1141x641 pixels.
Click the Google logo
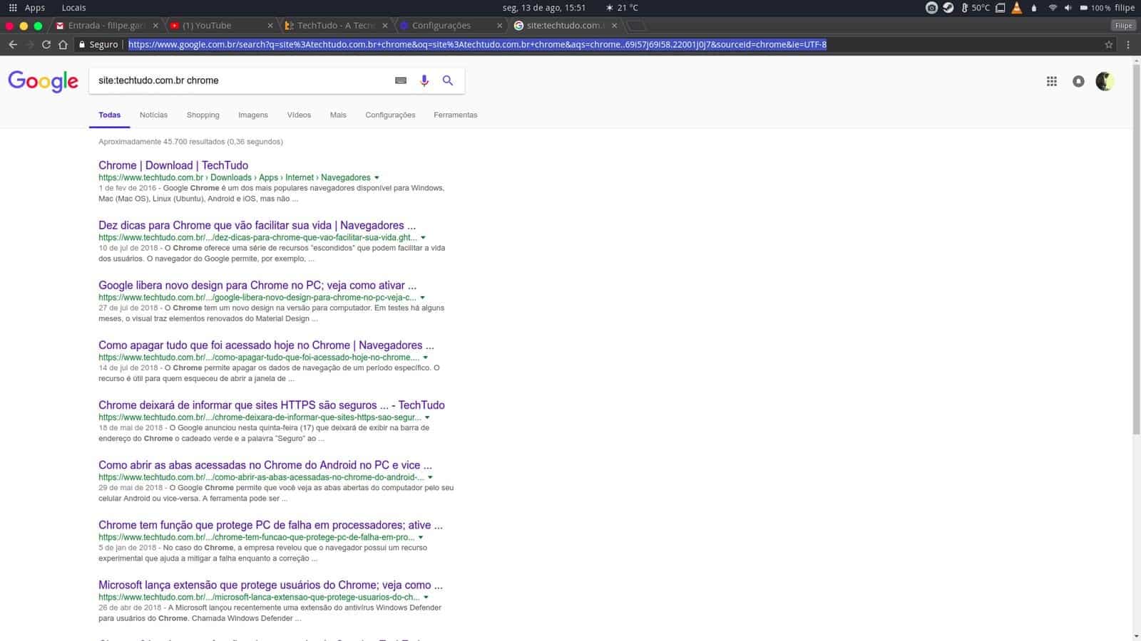click(x=43, y=81)
